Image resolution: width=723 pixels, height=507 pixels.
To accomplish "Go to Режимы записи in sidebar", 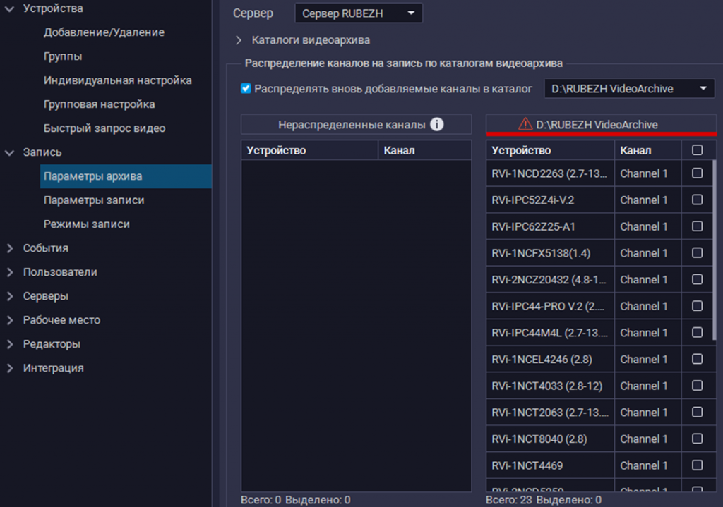I will pos(87,224).
